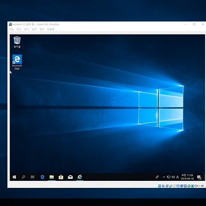Open the 보기 (View) menu
The image size is (206, 206).
point(26,29)
